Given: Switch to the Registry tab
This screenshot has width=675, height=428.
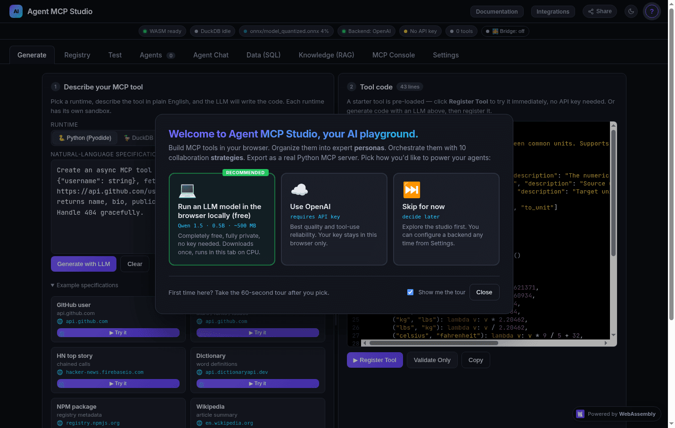Looking at the screenshot, I should 77,55.
